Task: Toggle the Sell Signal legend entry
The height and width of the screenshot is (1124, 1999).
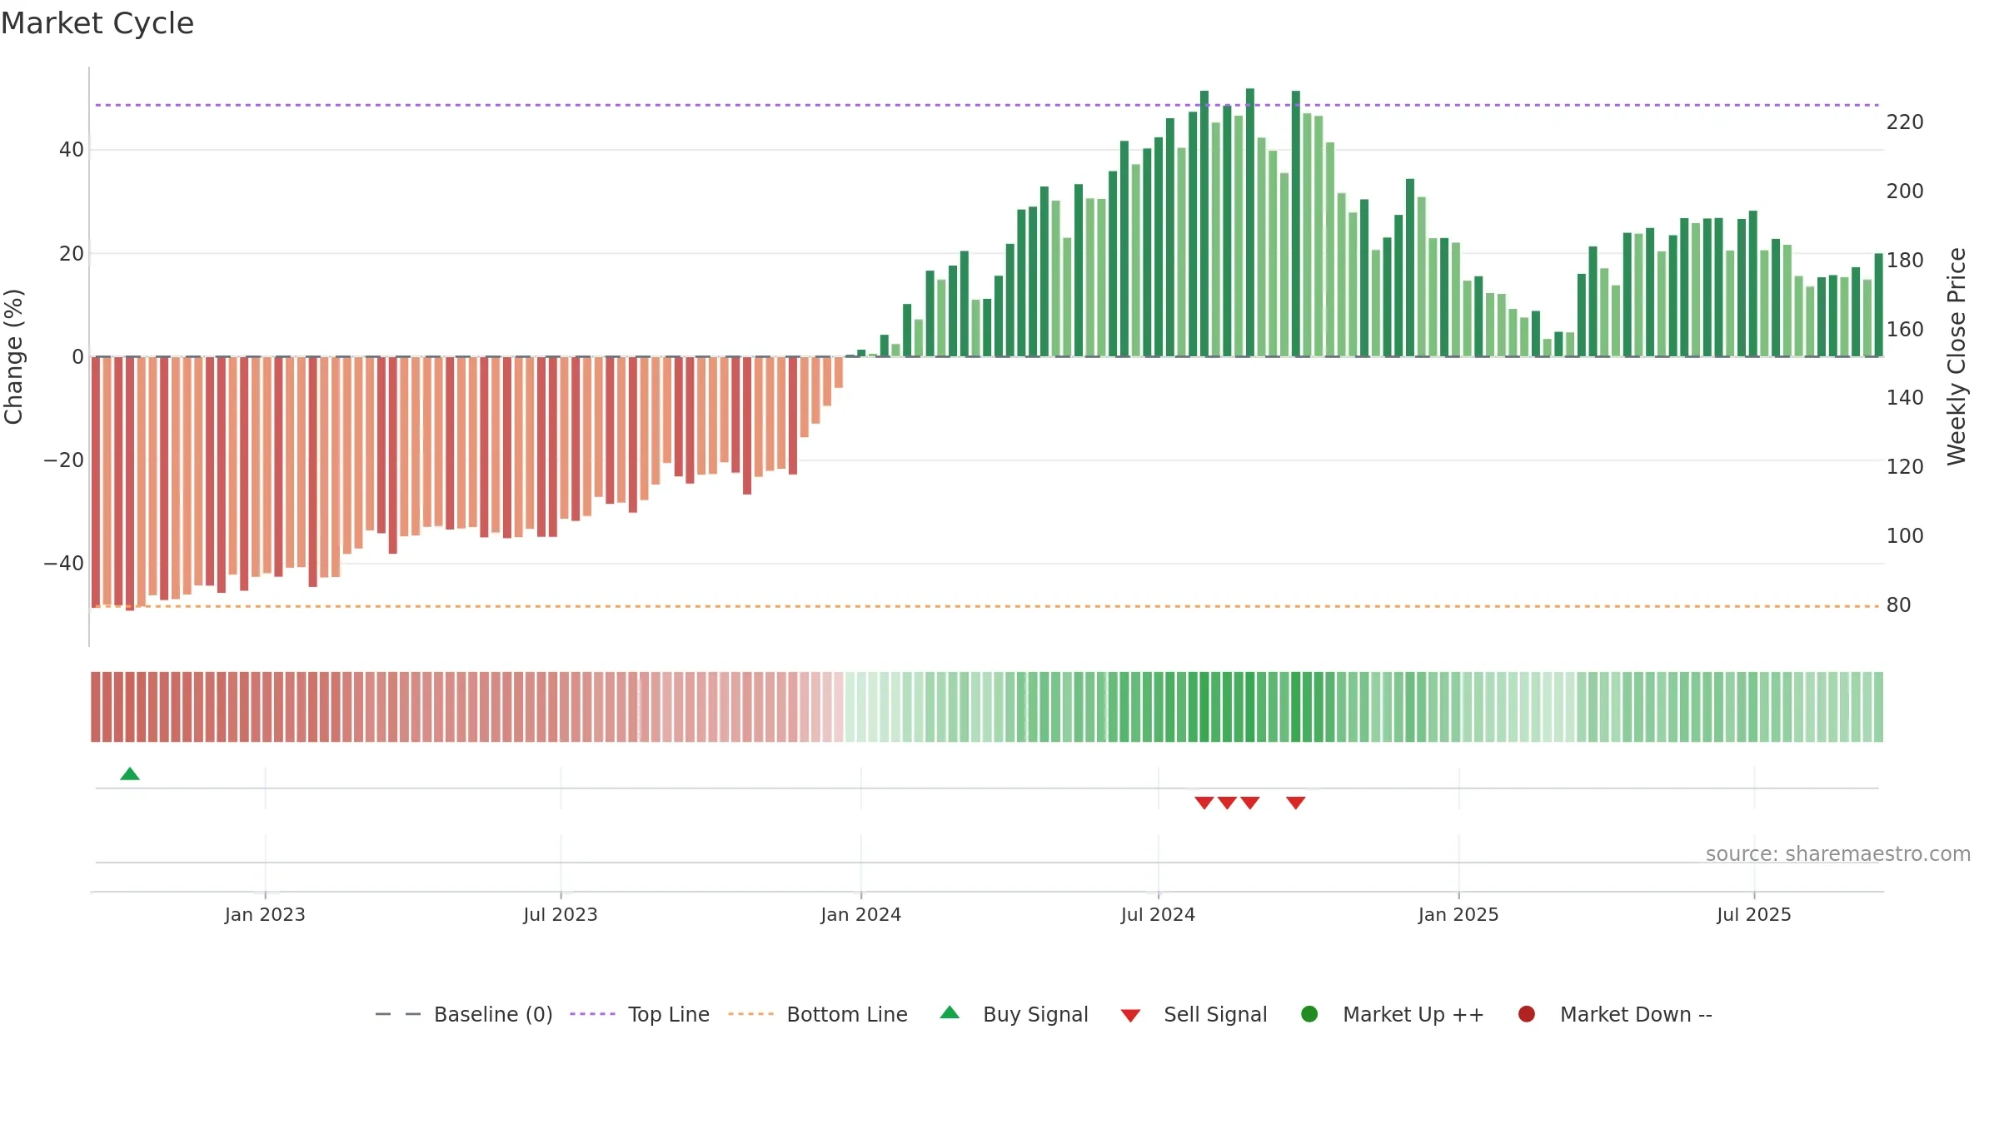Action: pos(1194,1014)
